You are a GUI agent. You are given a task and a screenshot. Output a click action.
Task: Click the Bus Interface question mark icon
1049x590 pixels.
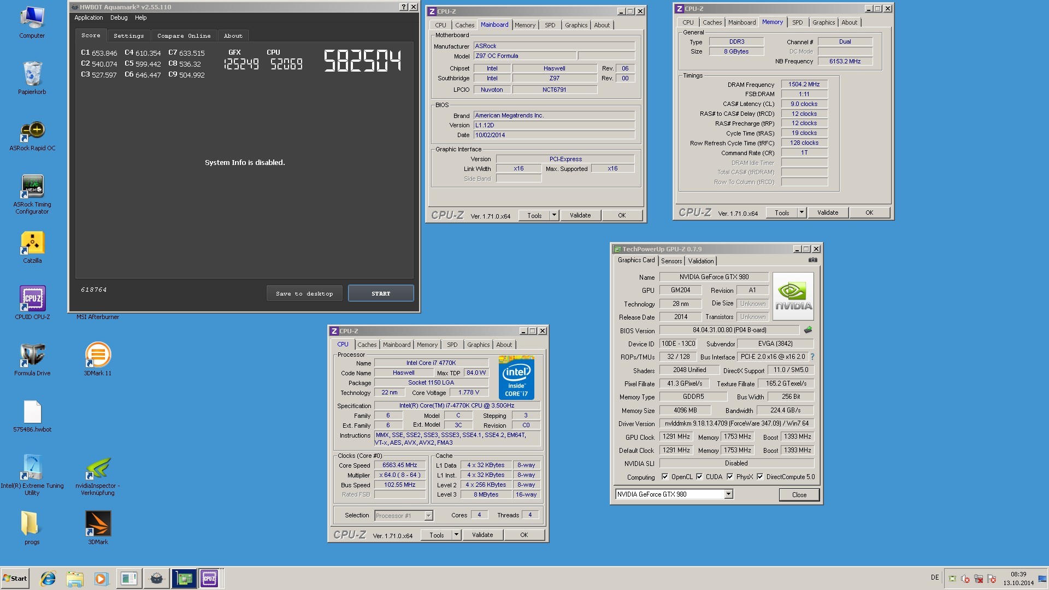point(812,357)
